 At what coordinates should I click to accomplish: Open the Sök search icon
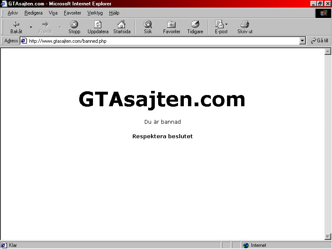[x=148, y=24]
